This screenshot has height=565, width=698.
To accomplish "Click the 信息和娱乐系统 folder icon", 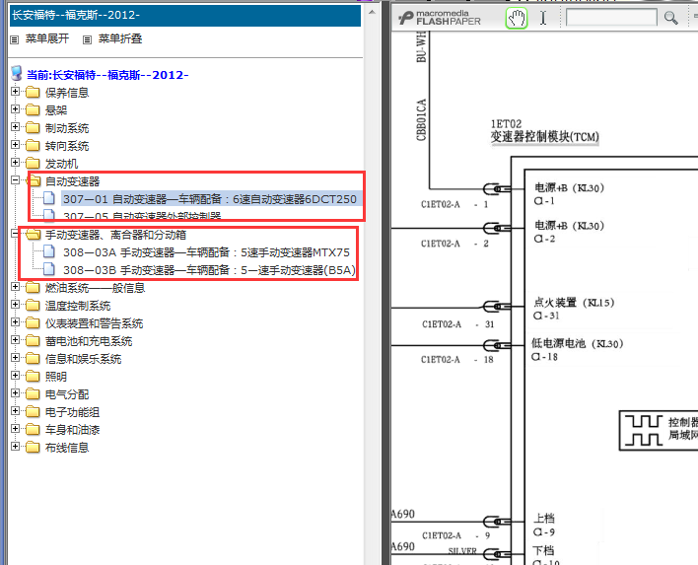I will point(33,359).
